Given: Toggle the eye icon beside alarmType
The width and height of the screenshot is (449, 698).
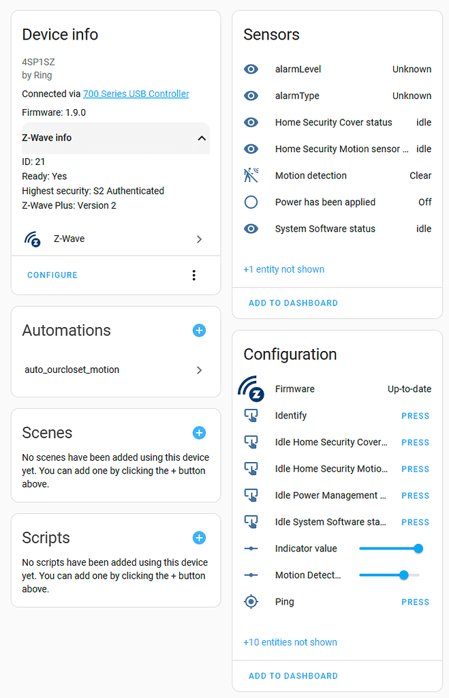Looking at the screenshot, I should point(251,95).
